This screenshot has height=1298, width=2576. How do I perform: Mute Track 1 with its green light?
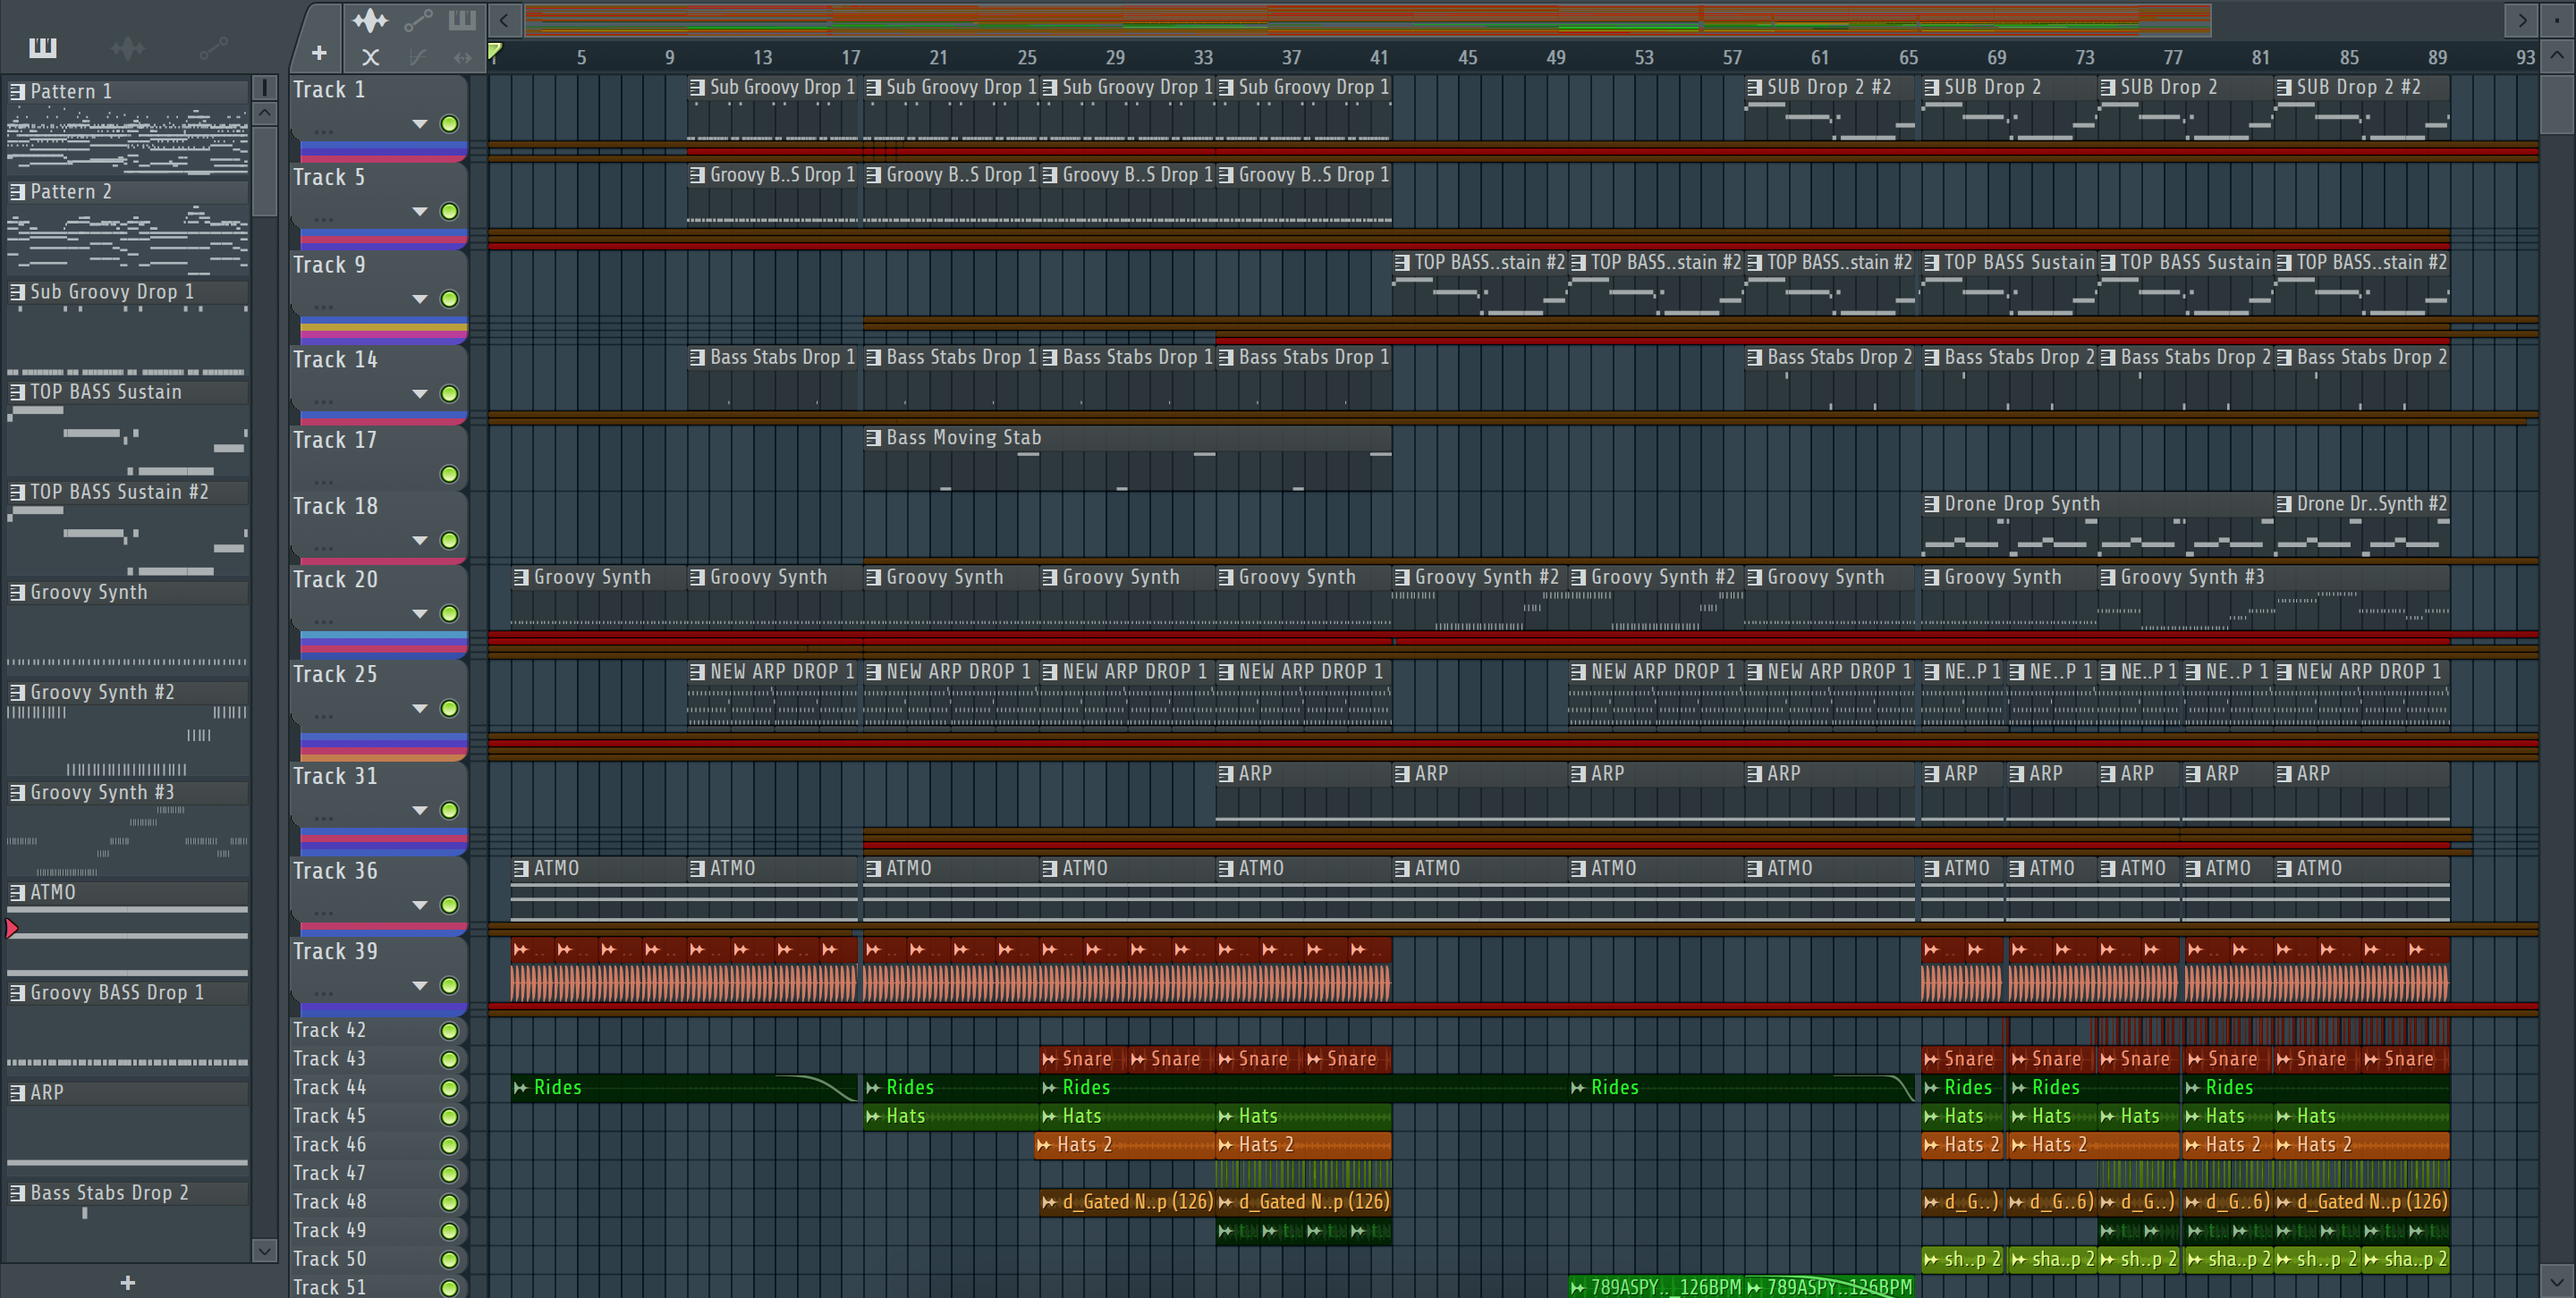coord(449,124)
